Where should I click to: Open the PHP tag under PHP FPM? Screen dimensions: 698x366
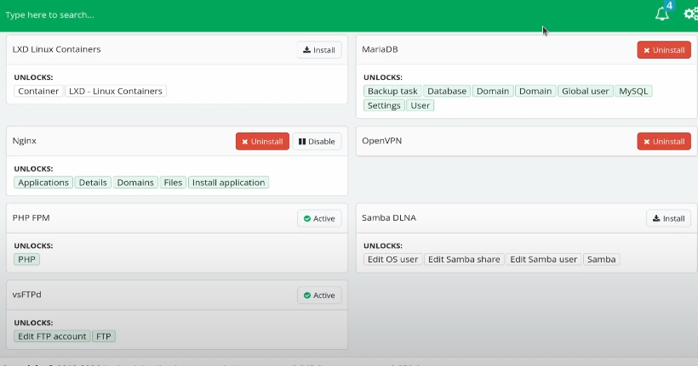coord(27,259)
